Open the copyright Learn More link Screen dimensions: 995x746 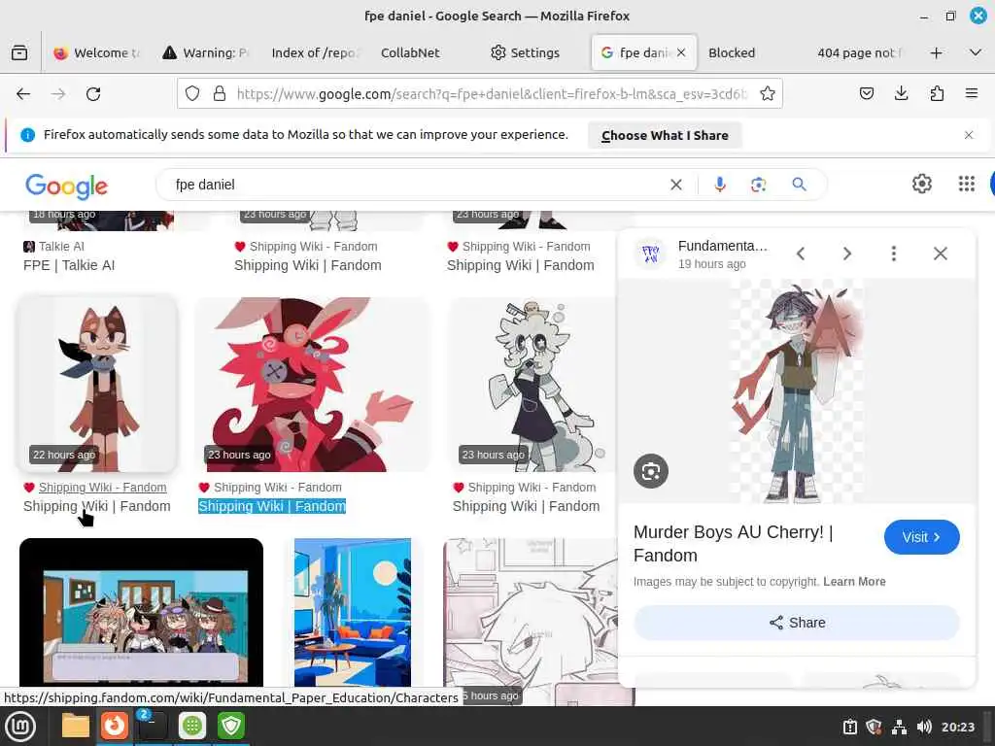854,582
